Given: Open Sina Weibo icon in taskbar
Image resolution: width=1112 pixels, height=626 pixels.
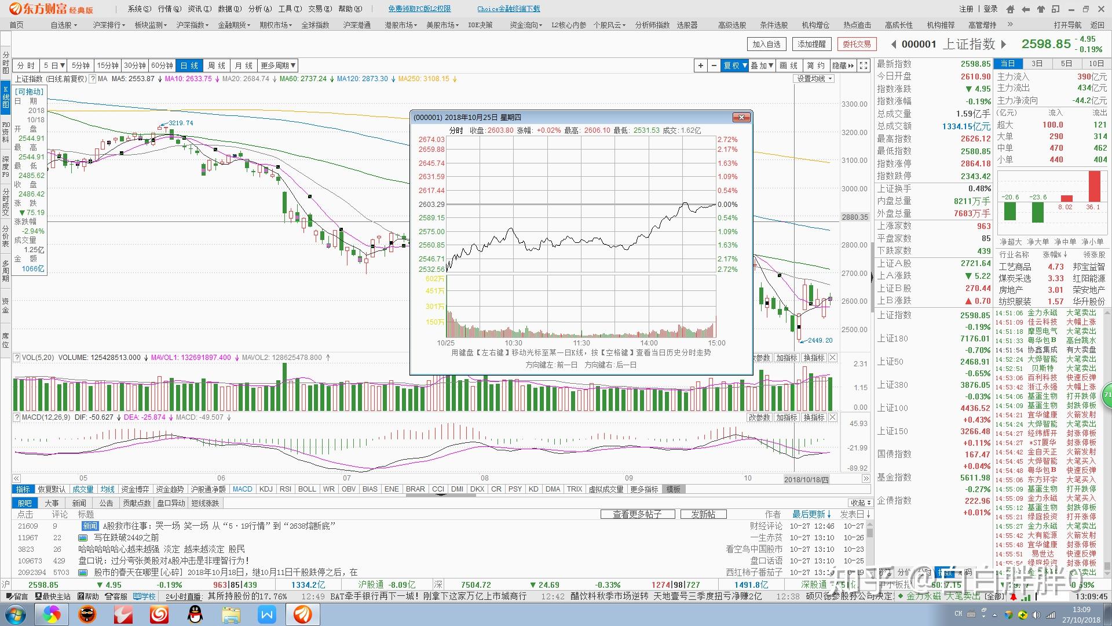Looking at the screenshot, I should pos(159,614).
